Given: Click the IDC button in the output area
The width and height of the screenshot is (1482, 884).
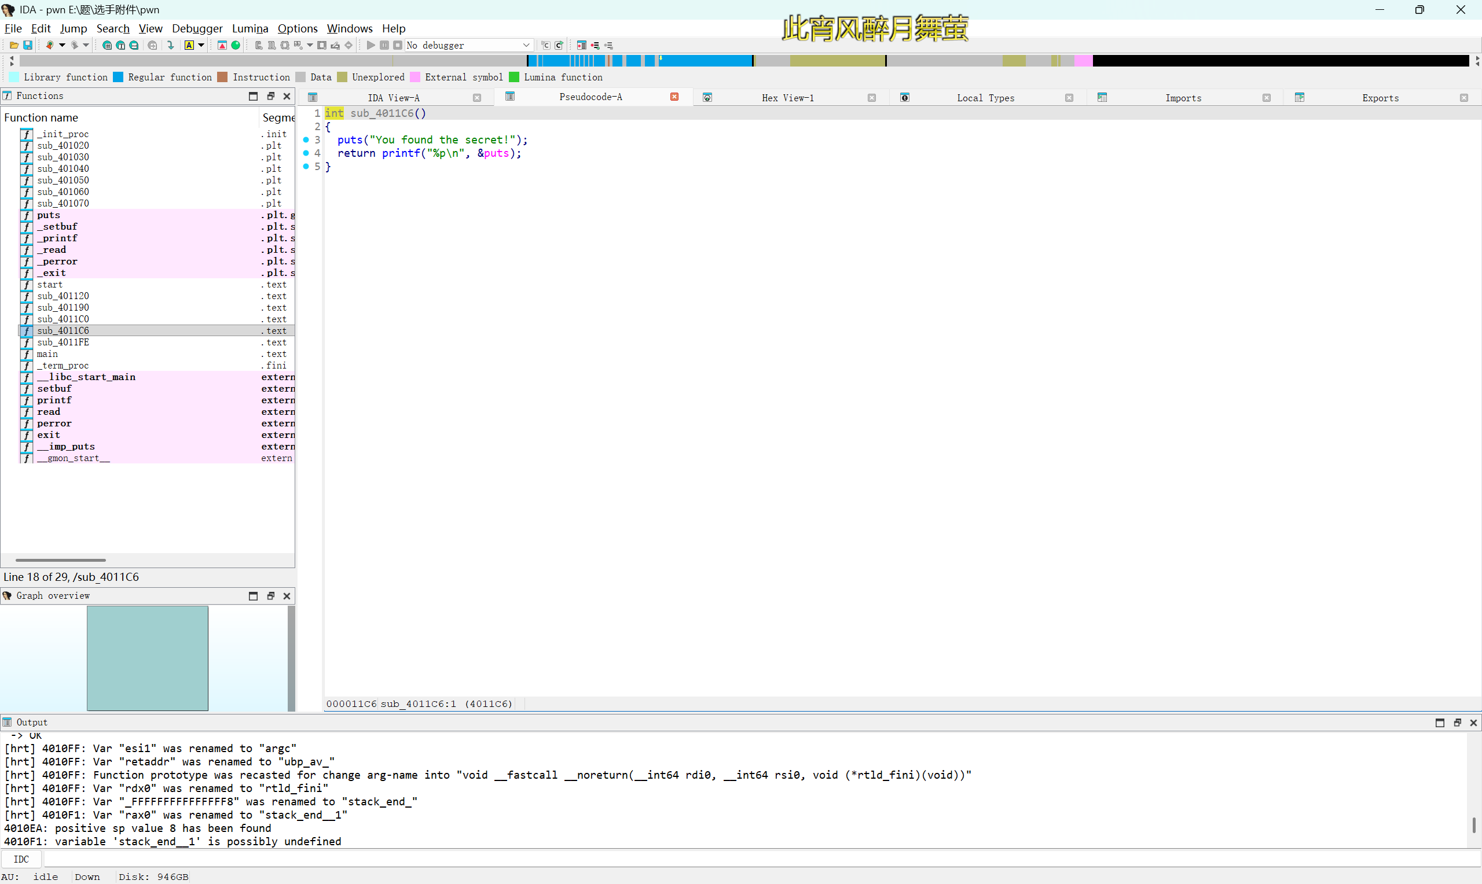Looking at the screenshot, I should coord(21,859).
